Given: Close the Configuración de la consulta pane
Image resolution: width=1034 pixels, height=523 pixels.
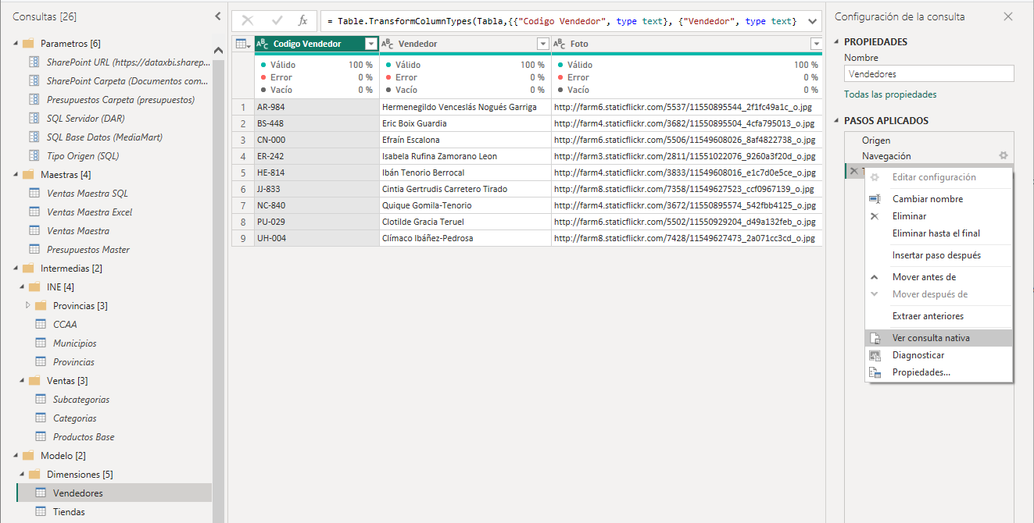Looking at the screenshot, I should click(1008, 16).
